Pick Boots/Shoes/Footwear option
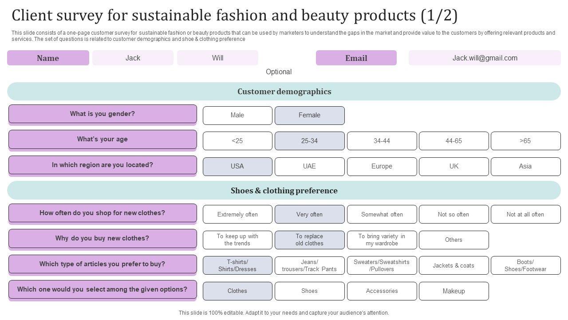Viewport: 568px width, 320px height. [525, 265]
